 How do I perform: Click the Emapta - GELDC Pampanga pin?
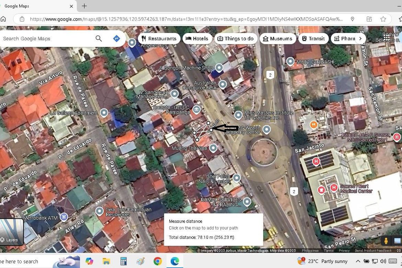coord(197,110)
